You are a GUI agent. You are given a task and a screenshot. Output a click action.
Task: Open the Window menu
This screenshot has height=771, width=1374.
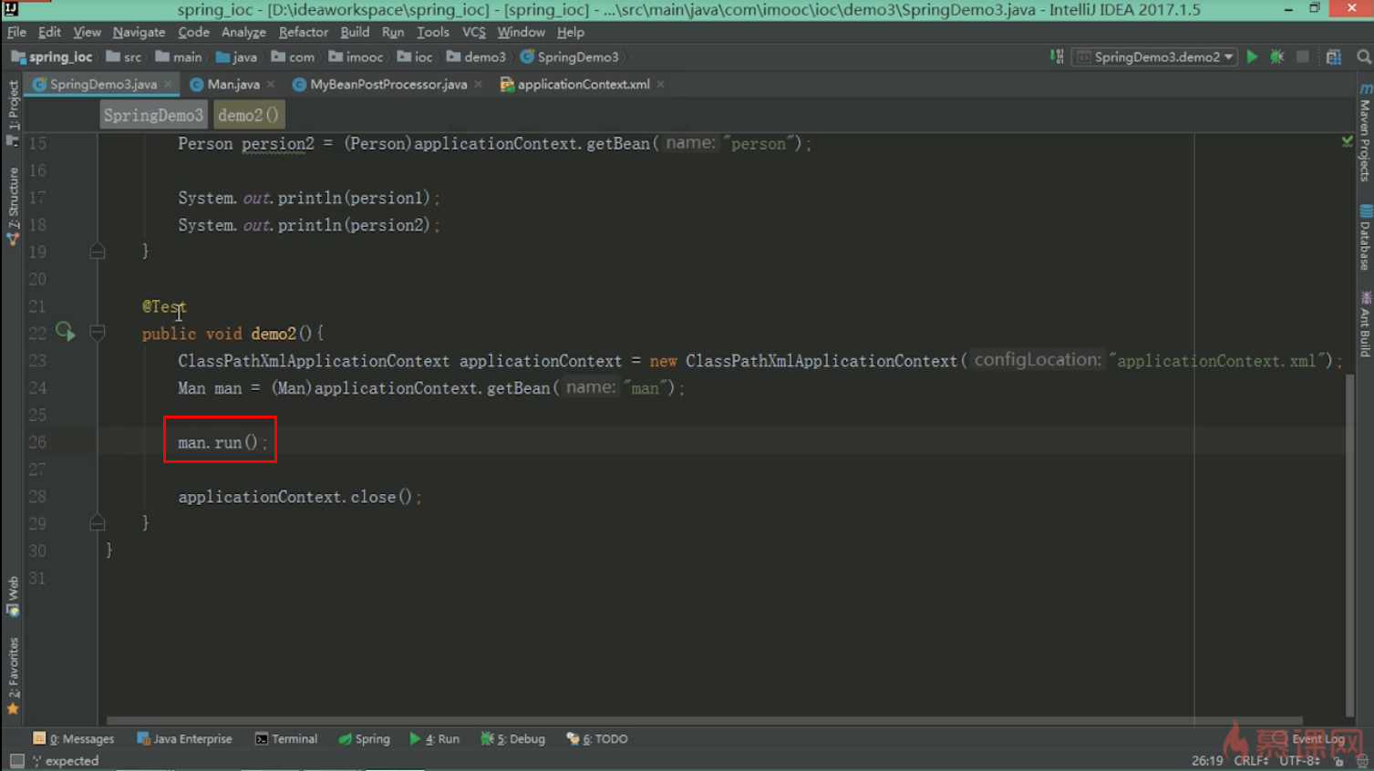(x=521, y=32)
